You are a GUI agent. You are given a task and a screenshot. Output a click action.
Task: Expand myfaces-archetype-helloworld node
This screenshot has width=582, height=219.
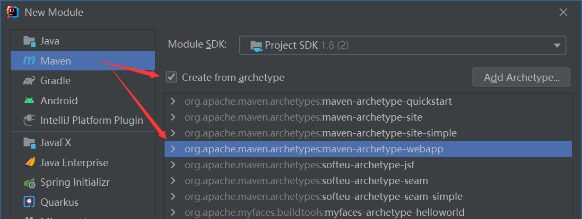(172, 212)
